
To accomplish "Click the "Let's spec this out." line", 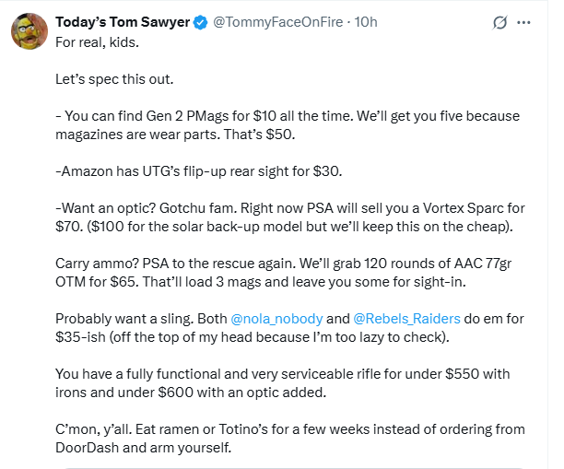I will click(x=114, y=79).
